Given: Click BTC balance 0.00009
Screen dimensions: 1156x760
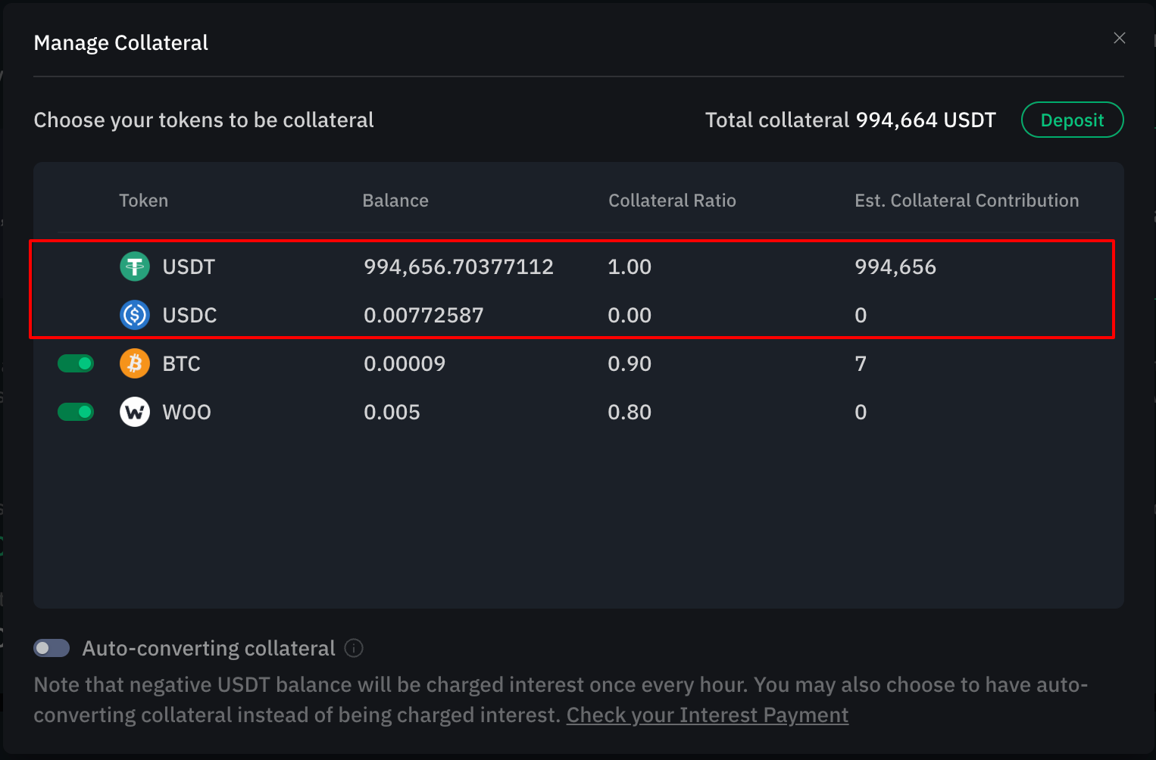Looking at the screenshot, I should tap(405, 363).
